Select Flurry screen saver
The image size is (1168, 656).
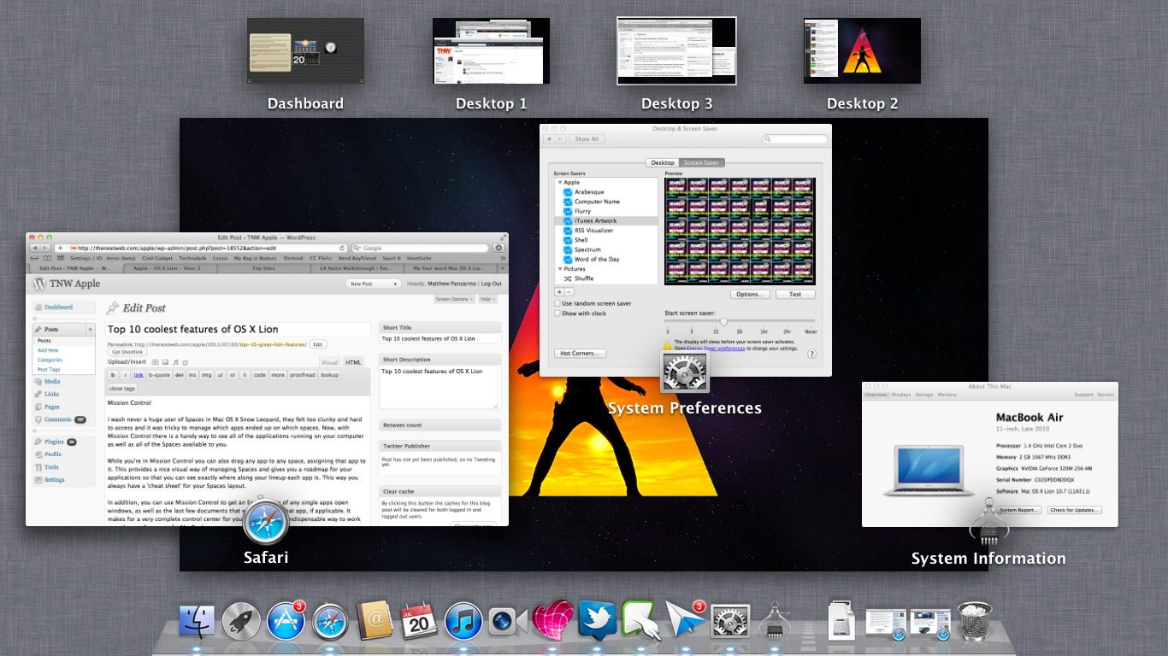tap(582, 211)
